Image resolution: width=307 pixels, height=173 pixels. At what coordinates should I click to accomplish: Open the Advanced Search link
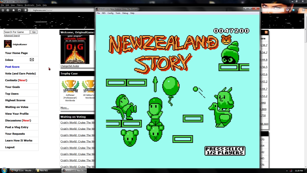click(x=12, y=36)
